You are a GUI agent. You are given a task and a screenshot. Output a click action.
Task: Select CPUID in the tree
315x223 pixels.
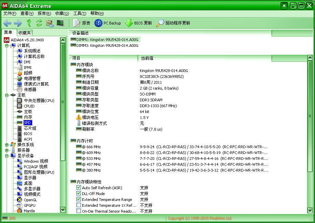(x=26, y=106)
